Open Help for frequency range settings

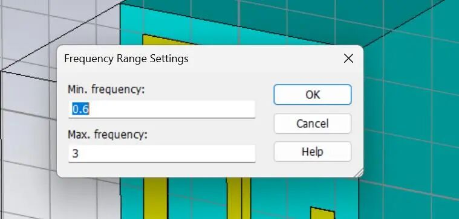(x=312, y=152)
